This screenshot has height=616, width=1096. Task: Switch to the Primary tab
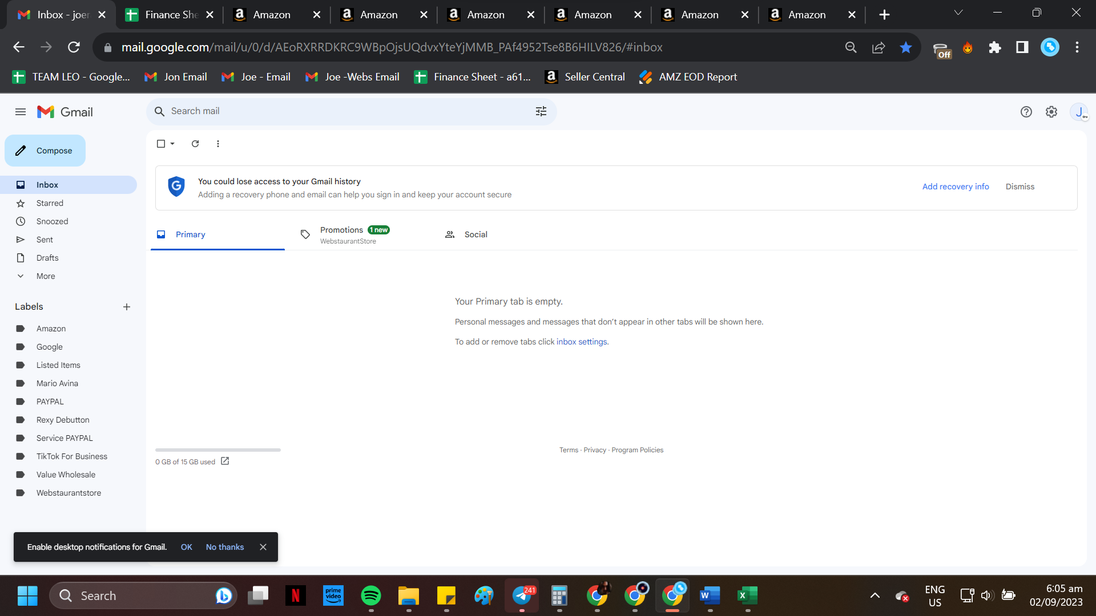click(217, 234)
